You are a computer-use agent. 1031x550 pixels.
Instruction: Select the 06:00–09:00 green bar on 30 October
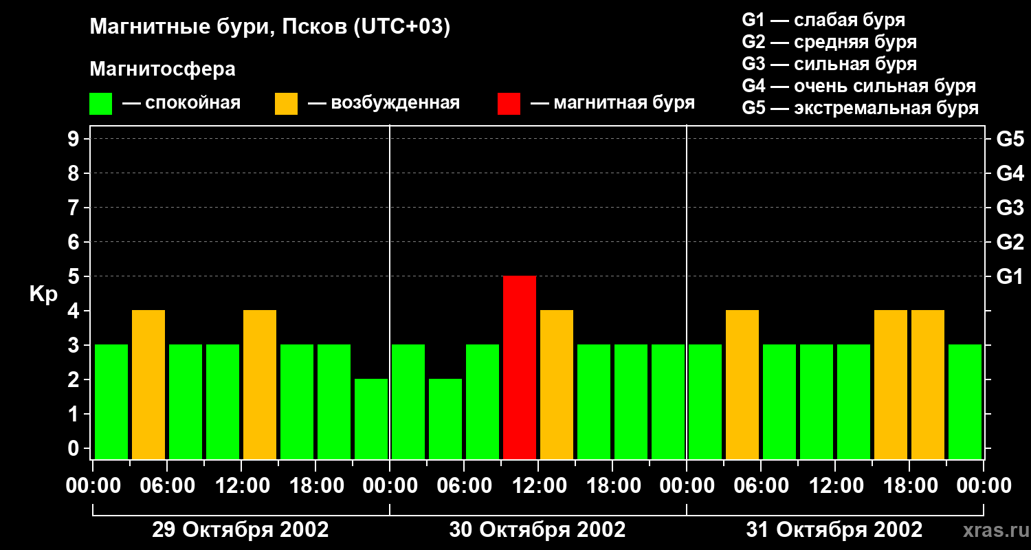[483, 401]
